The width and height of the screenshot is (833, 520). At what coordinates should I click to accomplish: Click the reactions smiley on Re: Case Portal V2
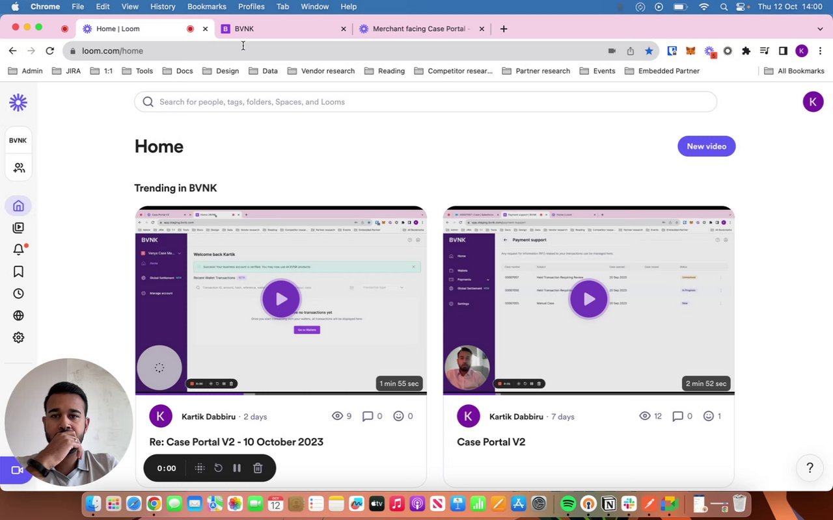click(398, 416)
